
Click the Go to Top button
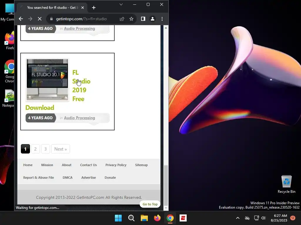[x=150, y=204]
